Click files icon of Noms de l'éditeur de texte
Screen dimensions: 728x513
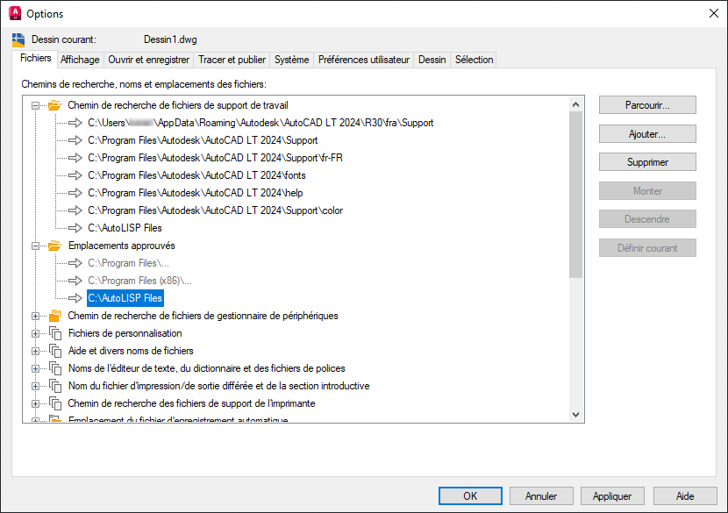tap(55, 368)
